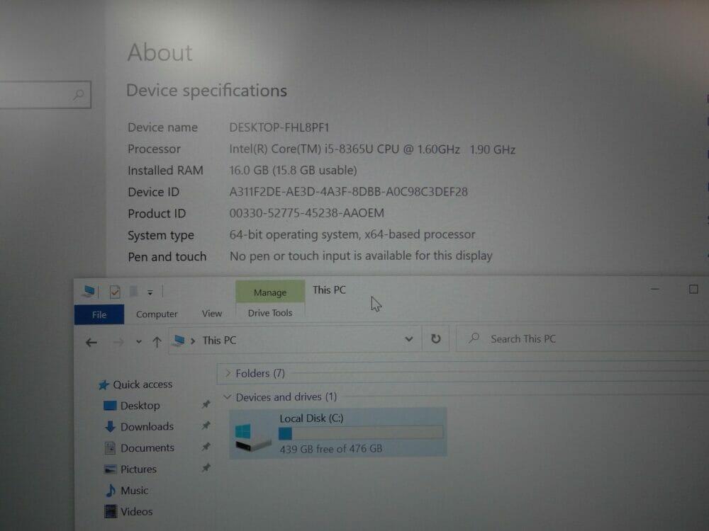This screenshot has height=531, width=709.
Task: Go back with the Back arrow
Action: pyautogui.click(x=91, y=343)
